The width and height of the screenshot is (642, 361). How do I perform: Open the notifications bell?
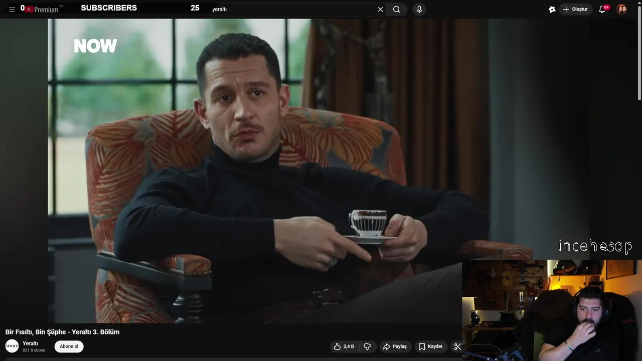pyautogui.click(x=603, y=9)
